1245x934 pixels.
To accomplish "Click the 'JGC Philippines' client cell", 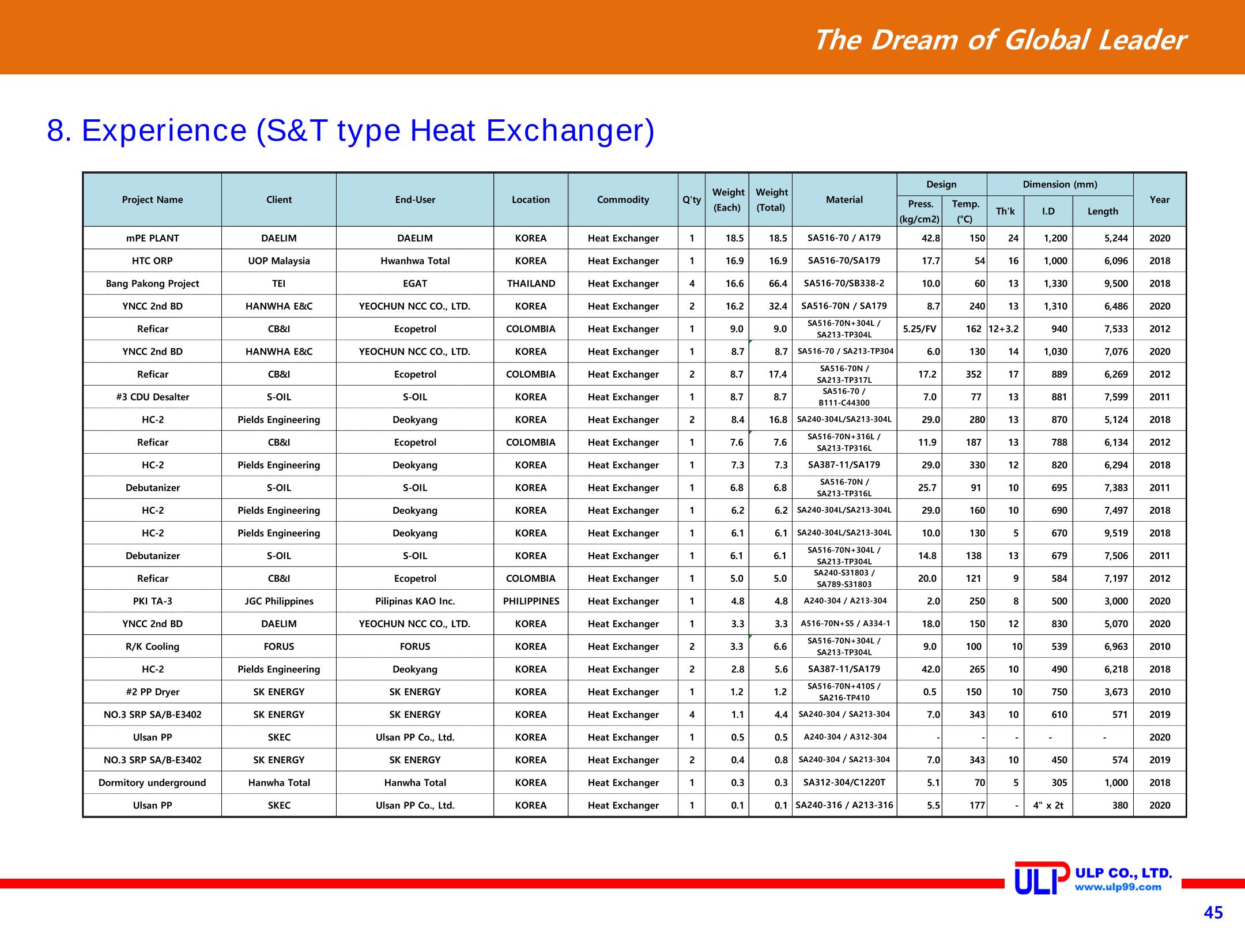I will tap(279, 601).
